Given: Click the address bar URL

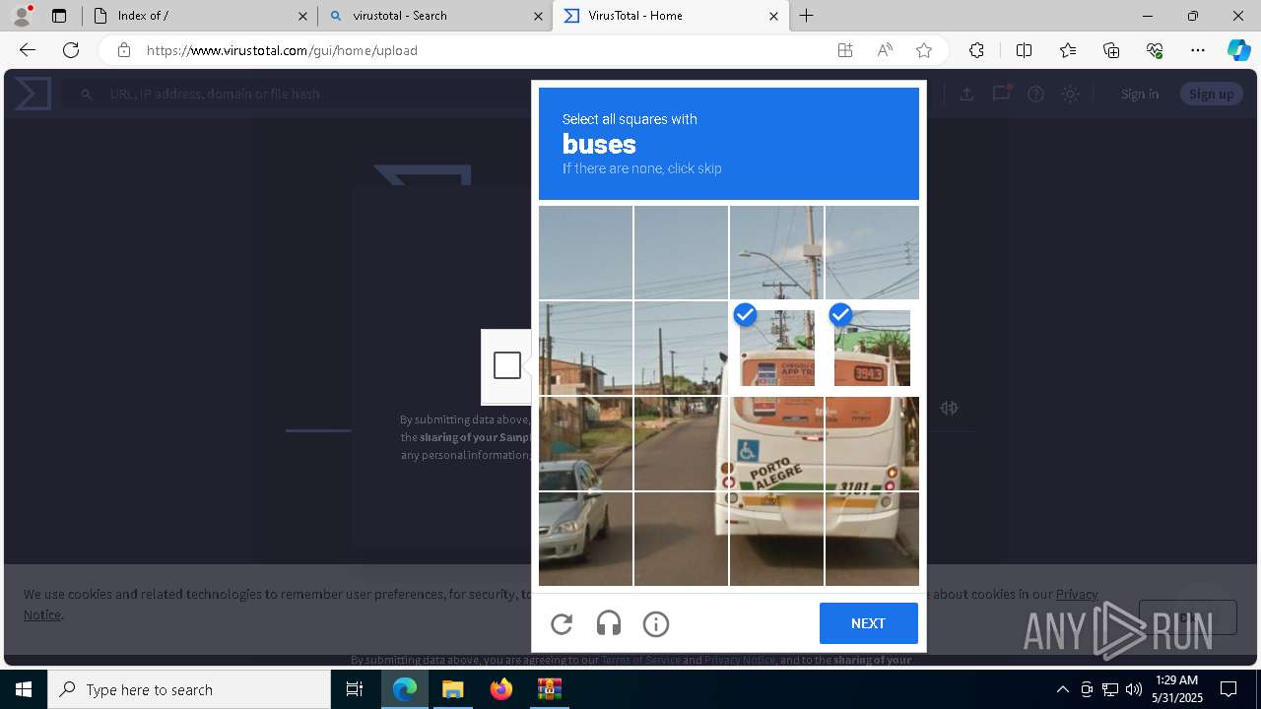Looking at the screenshot, I should 282,50.
